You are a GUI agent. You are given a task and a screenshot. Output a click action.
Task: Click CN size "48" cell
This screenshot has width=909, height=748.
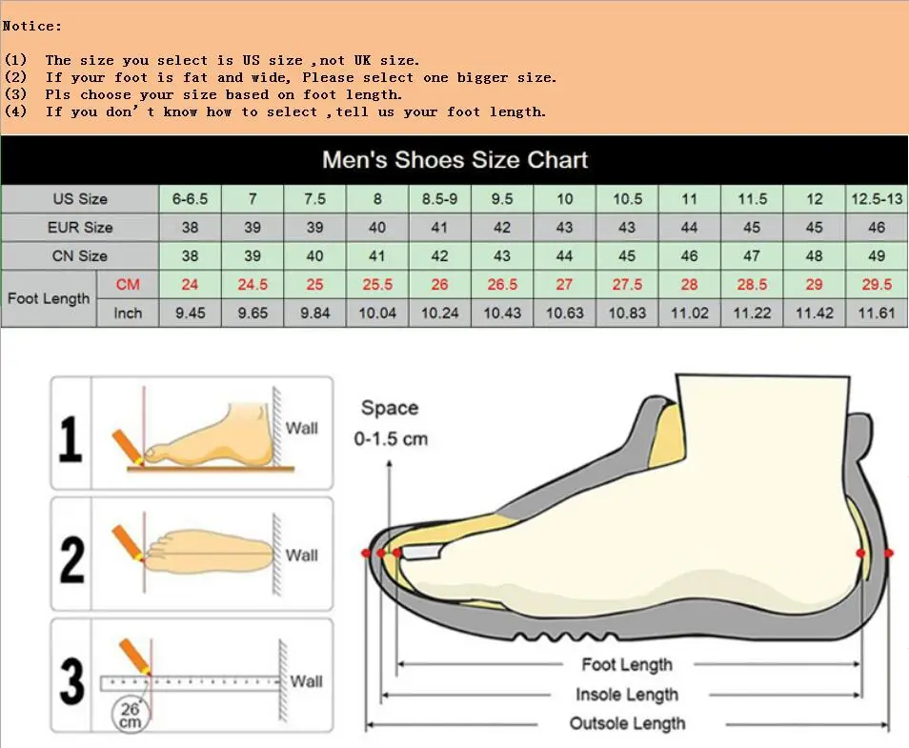tap(814, 255)
